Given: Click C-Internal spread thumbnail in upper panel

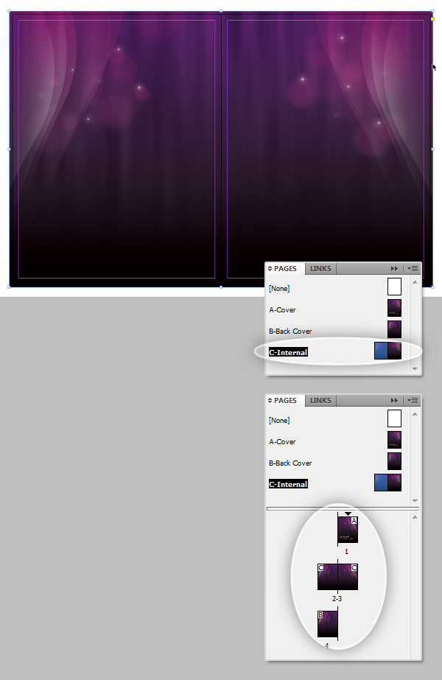Looking at the screenshot, I should click(x=387, y=351).
